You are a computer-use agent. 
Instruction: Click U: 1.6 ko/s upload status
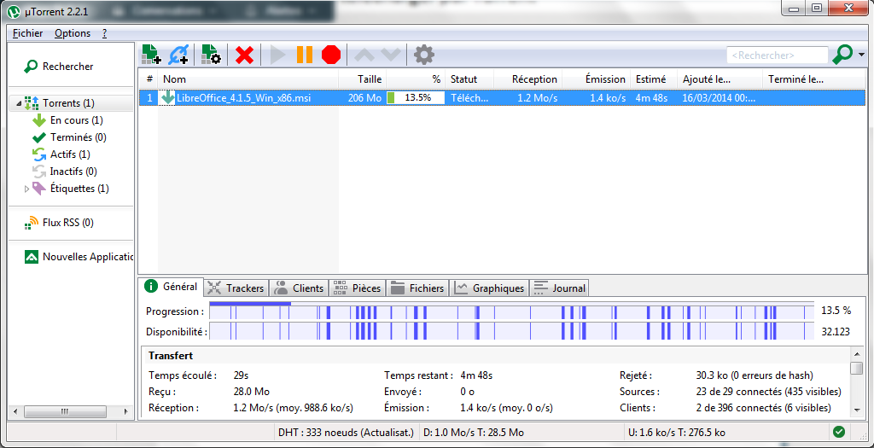pos(677,433)
